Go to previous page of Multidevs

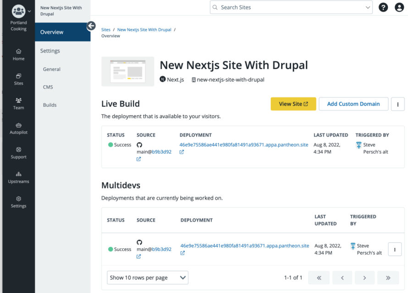pos(342,278)
